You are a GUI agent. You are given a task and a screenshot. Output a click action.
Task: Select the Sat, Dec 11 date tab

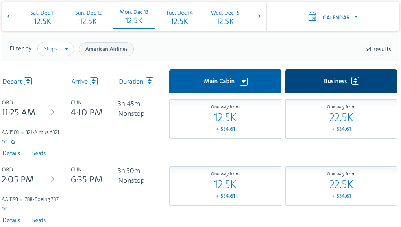pyautogui.click(x=43, y=17)
